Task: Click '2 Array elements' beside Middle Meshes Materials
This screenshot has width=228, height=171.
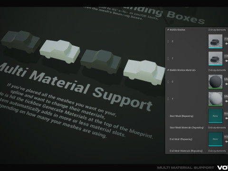Action: pos(217,70)
